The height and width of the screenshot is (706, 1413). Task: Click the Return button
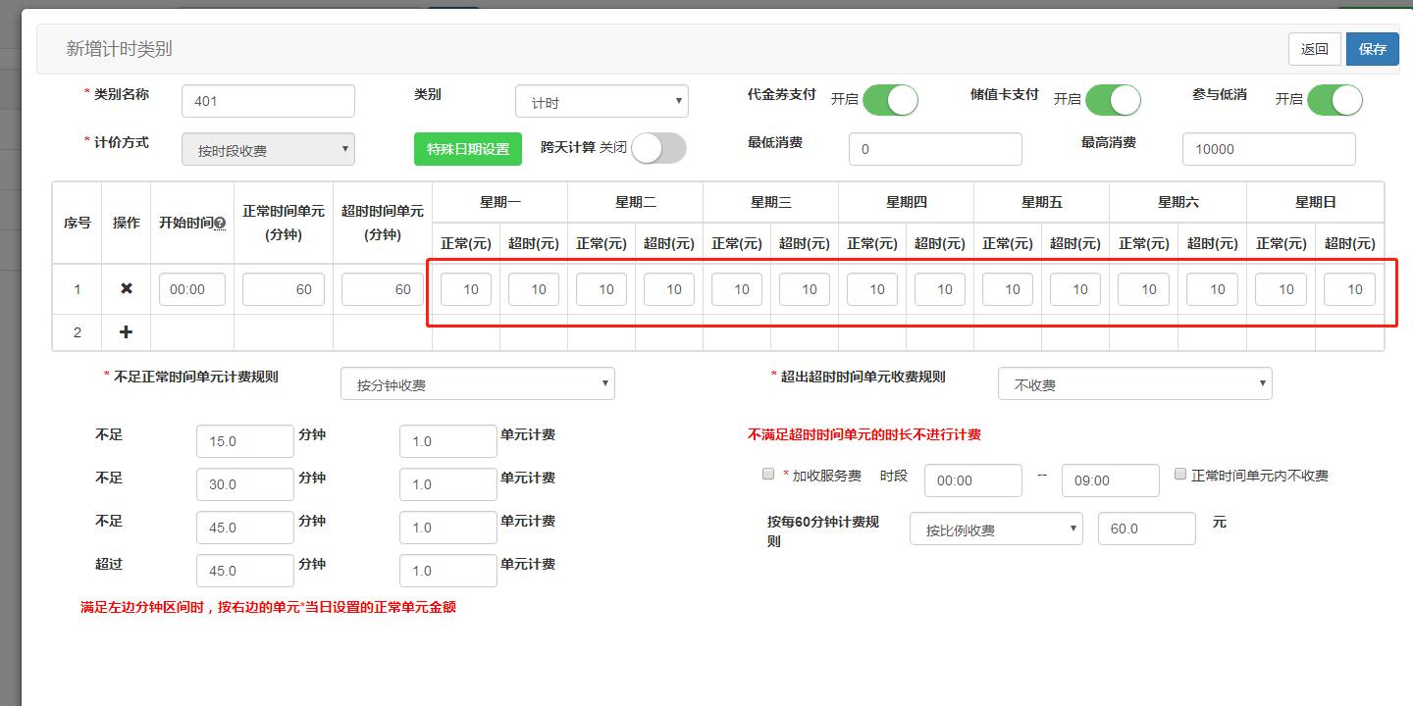1314,49
